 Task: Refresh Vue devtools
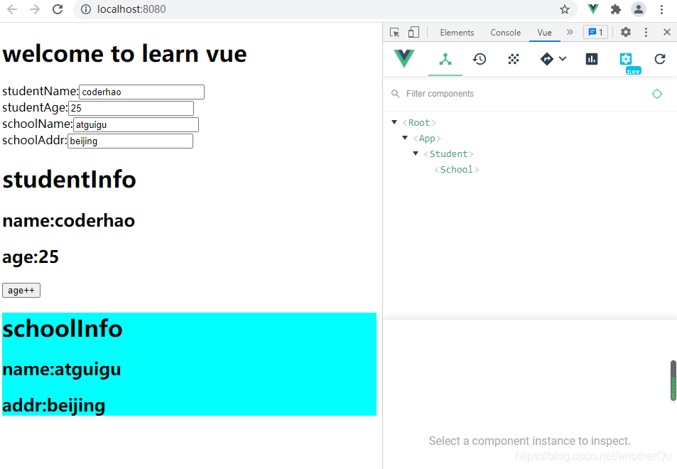pos(660,59)
